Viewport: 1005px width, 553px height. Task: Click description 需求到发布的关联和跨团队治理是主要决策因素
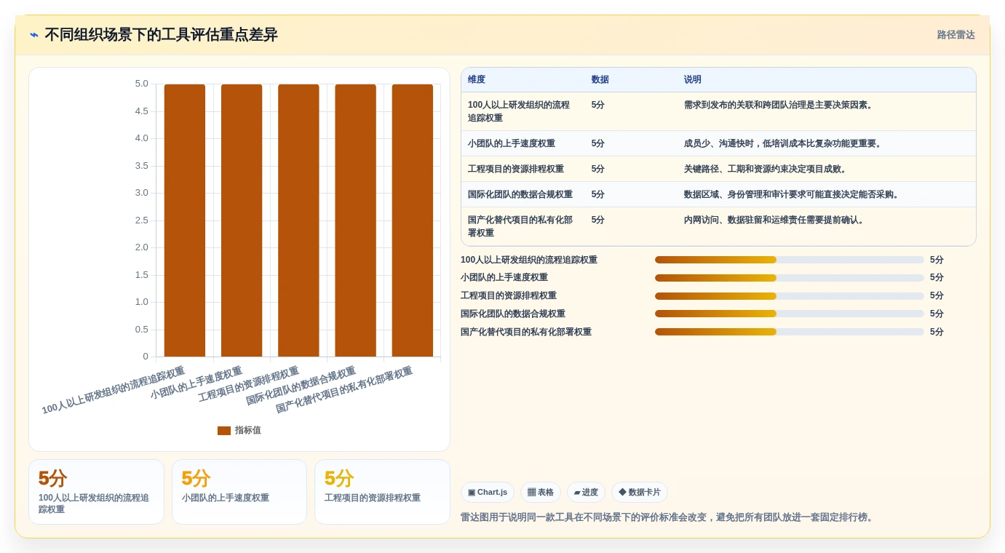point(779,105)
